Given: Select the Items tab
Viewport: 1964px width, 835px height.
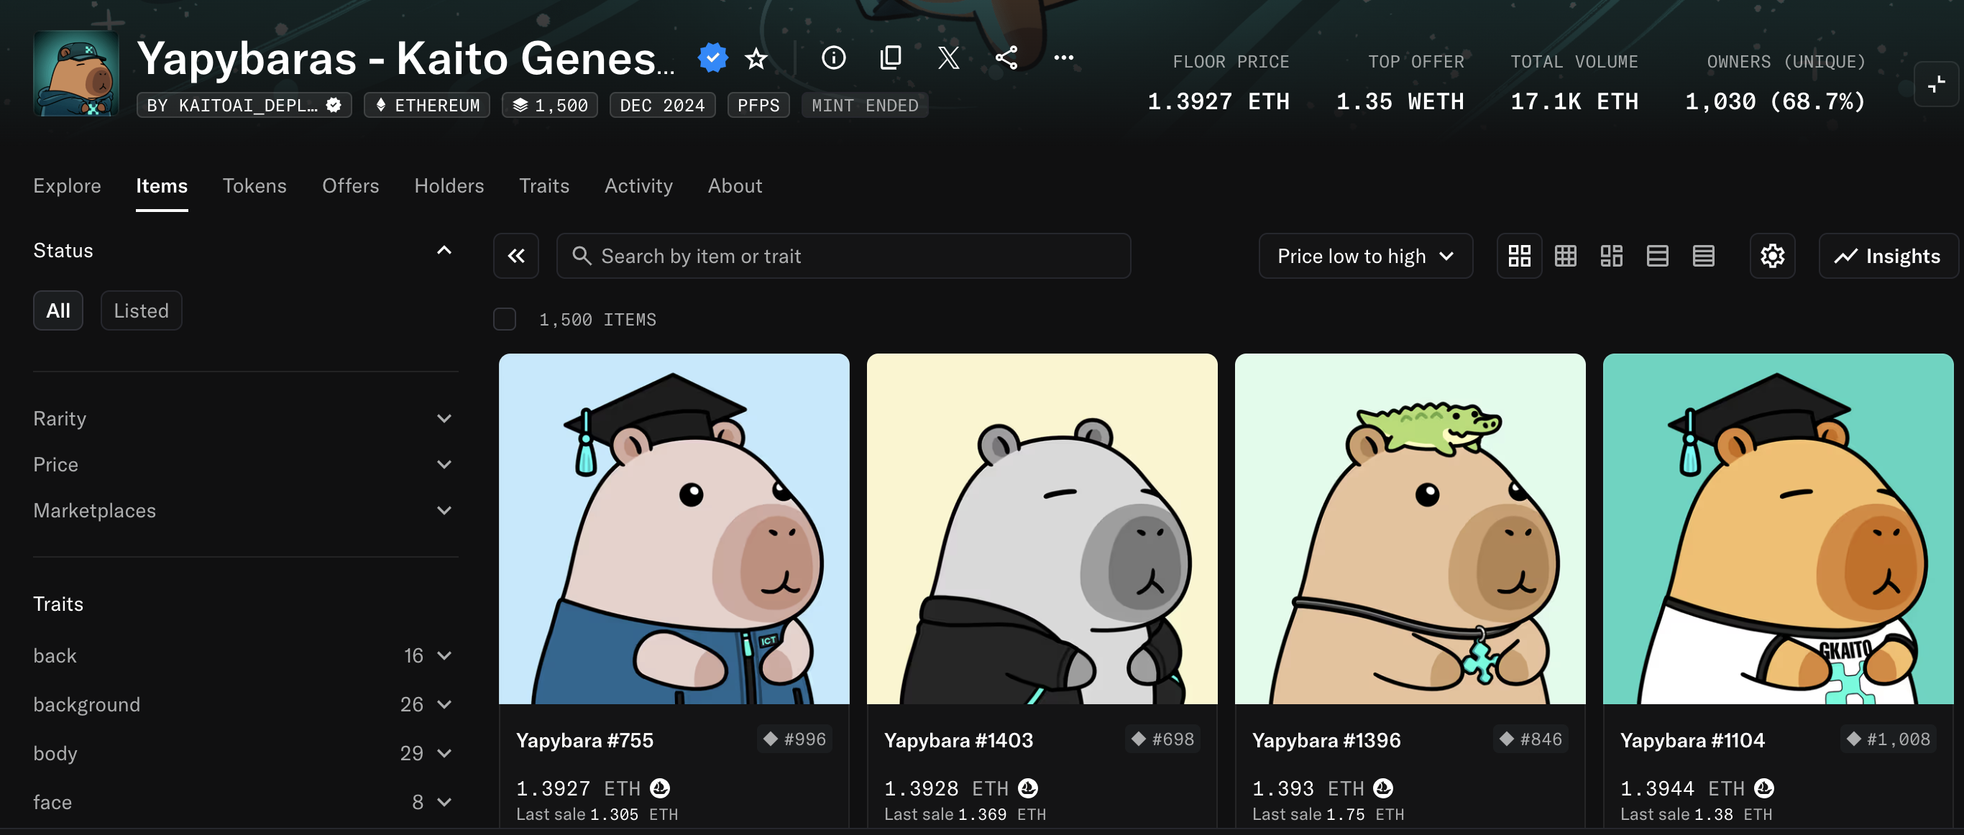Looking at the screenshot, I should click(x=162, y=186).
